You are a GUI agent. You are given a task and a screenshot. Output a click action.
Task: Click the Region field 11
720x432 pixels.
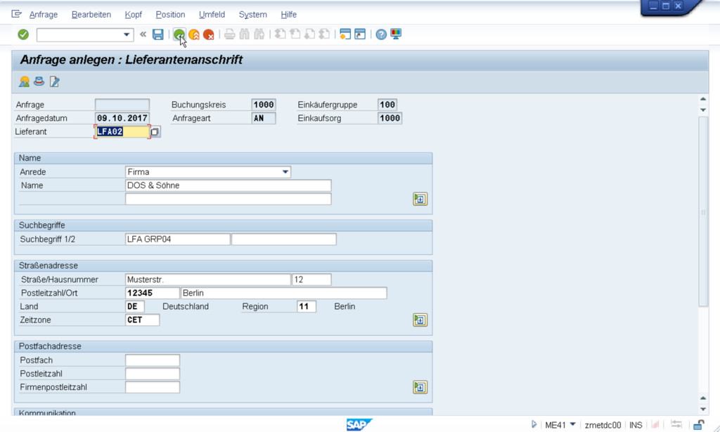307,306
